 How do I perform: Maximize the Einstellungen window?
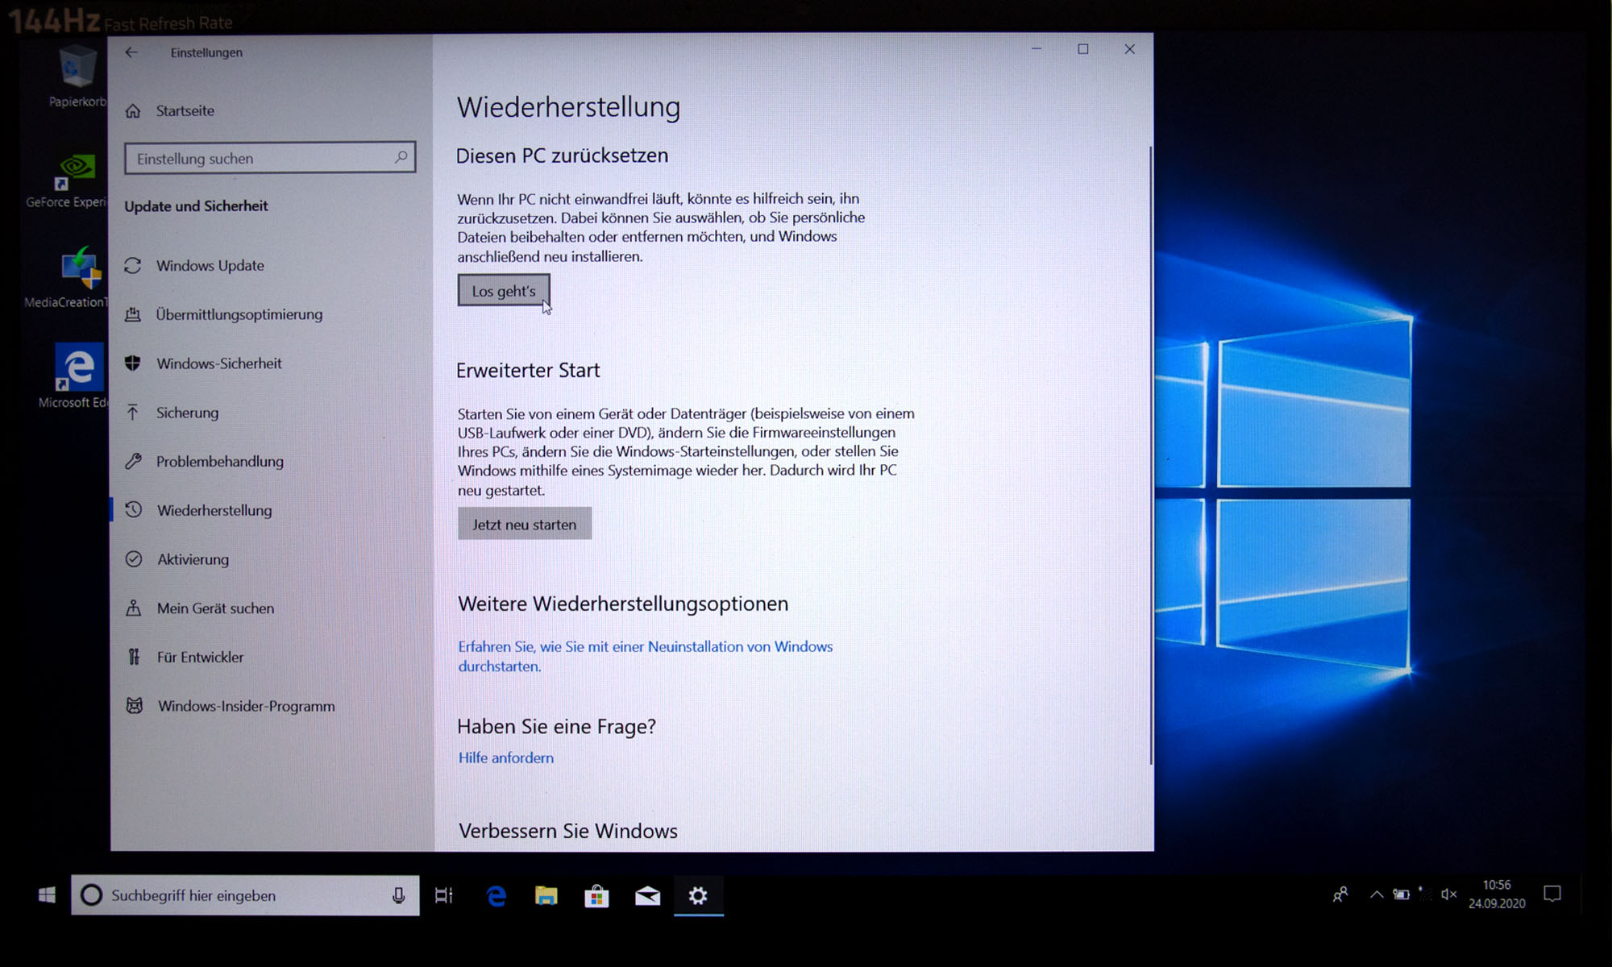[1083, 49]
